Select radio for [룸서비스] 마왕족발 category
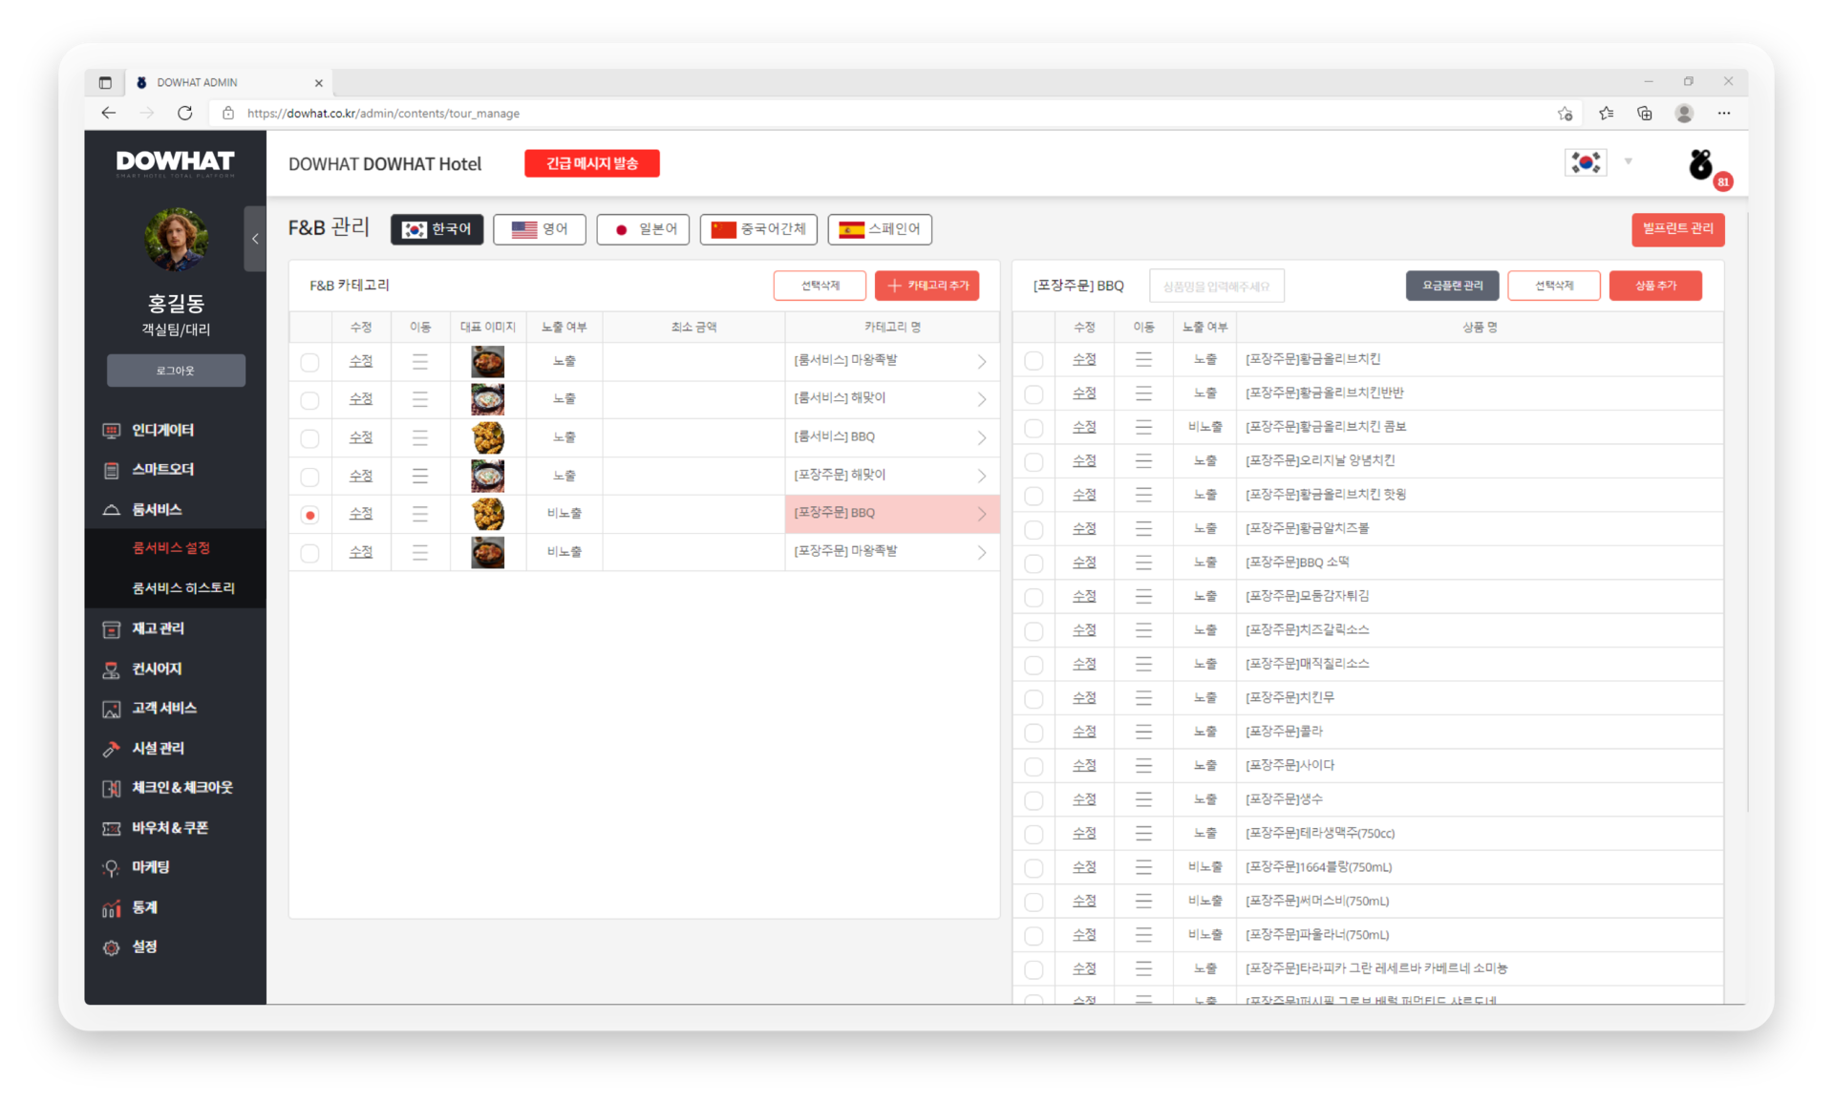1833x1105 pixels. point(309,362)
